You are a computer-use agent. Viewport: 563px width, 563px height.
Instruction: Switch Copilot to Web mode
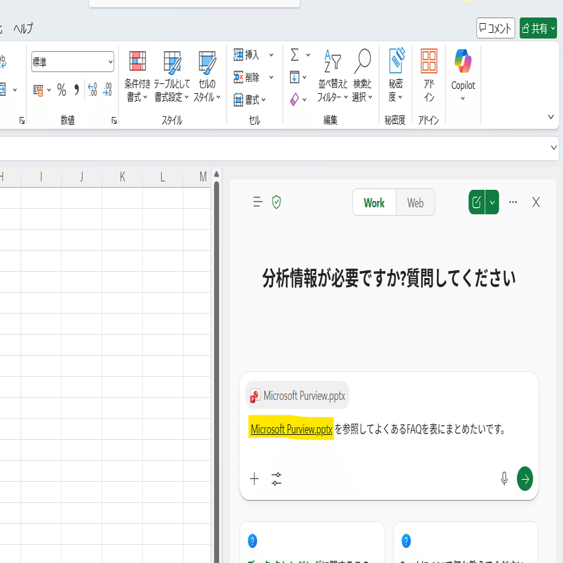pos(415,202)
